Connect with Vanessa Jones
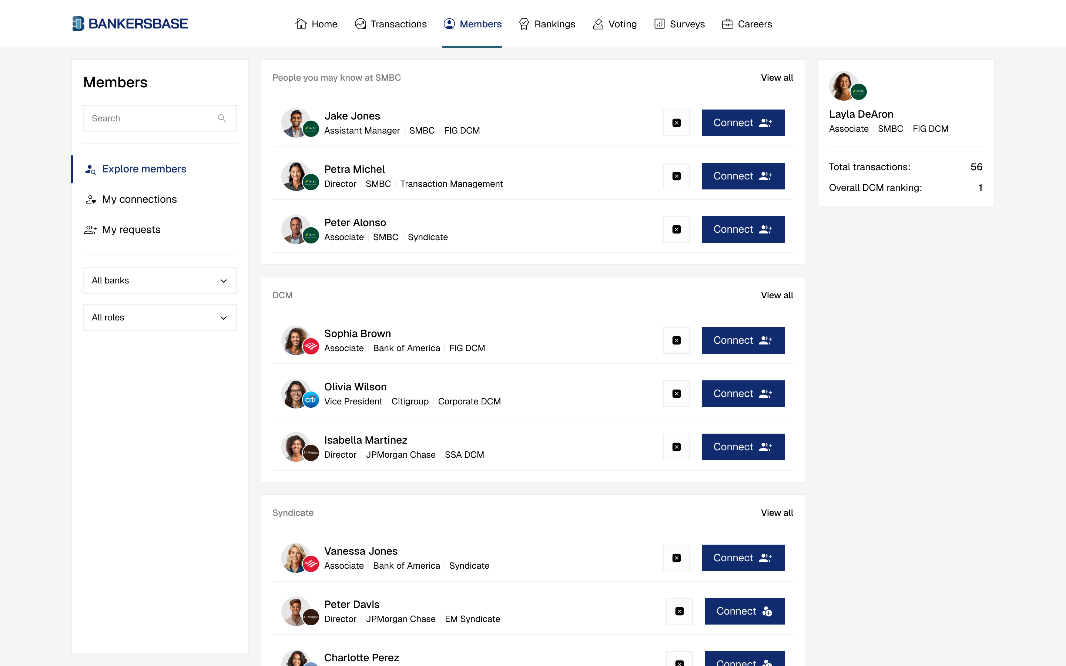1066x666 pixels. click(742, 558)
